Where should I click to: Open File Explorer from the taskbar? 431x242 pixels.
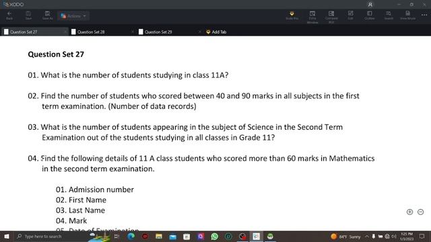pyautogui.click(x=159, y=236)
